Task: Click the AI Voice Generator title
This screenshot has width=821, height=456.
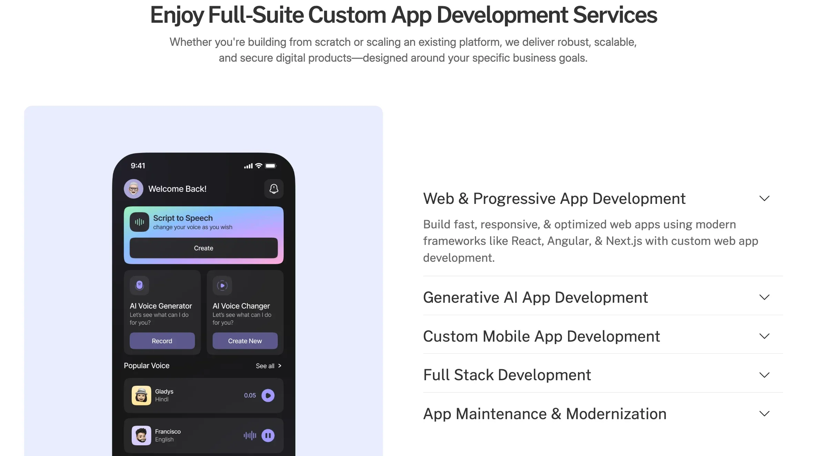Action: (x=161, y=306)
